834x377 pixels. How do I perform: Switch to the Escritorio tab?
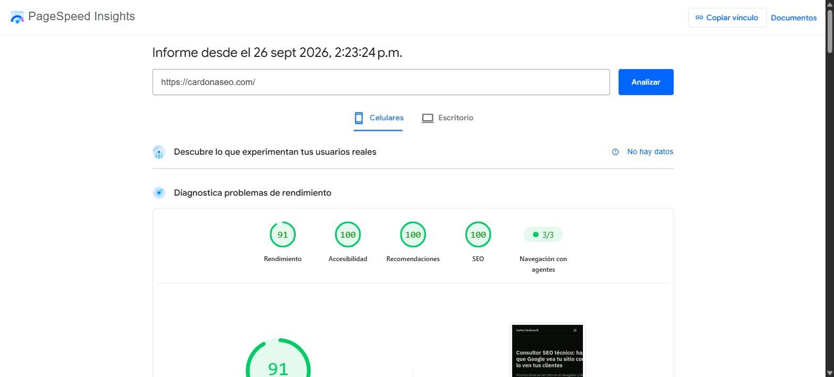click(447, 118)
